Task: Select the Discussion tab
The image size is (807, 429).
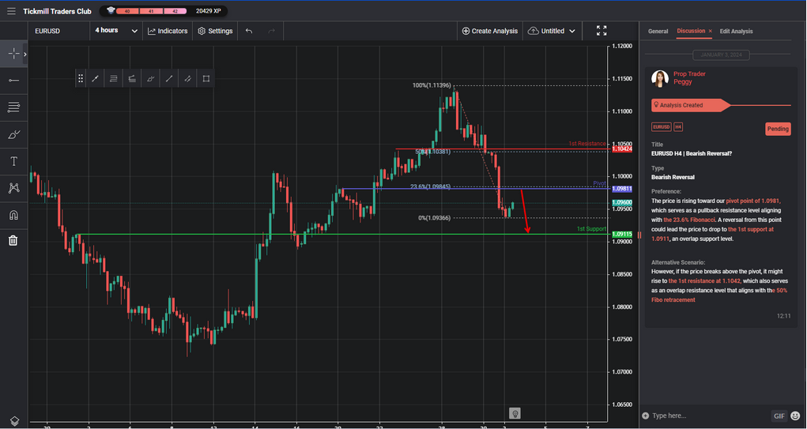Action: coord(691,31)
